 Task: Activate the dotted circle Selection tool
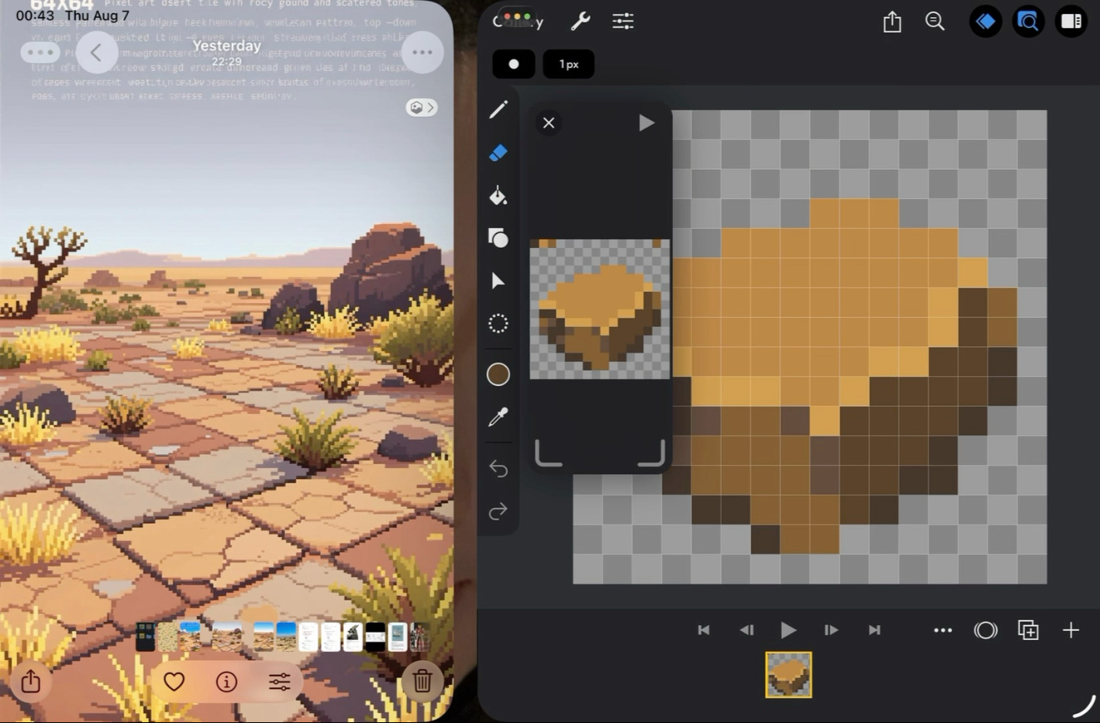pyautogui.click(x=498, y=323)
